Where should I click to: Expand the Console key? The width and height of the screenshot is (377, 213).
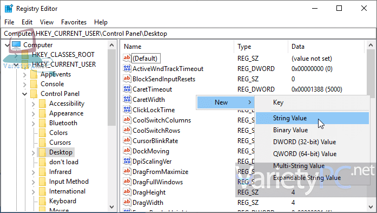[x=24, y=85]
